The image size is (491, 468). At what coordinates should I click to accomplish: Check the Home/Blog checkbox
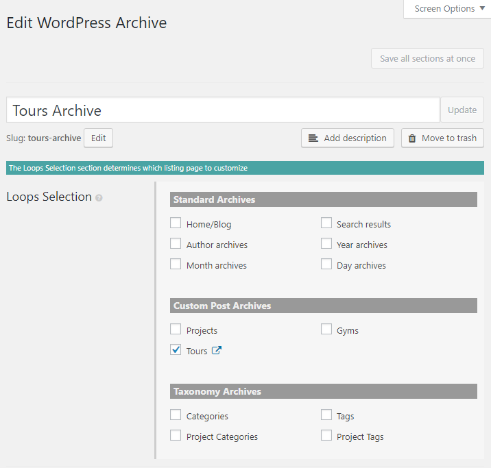click(x=176, y=223)
